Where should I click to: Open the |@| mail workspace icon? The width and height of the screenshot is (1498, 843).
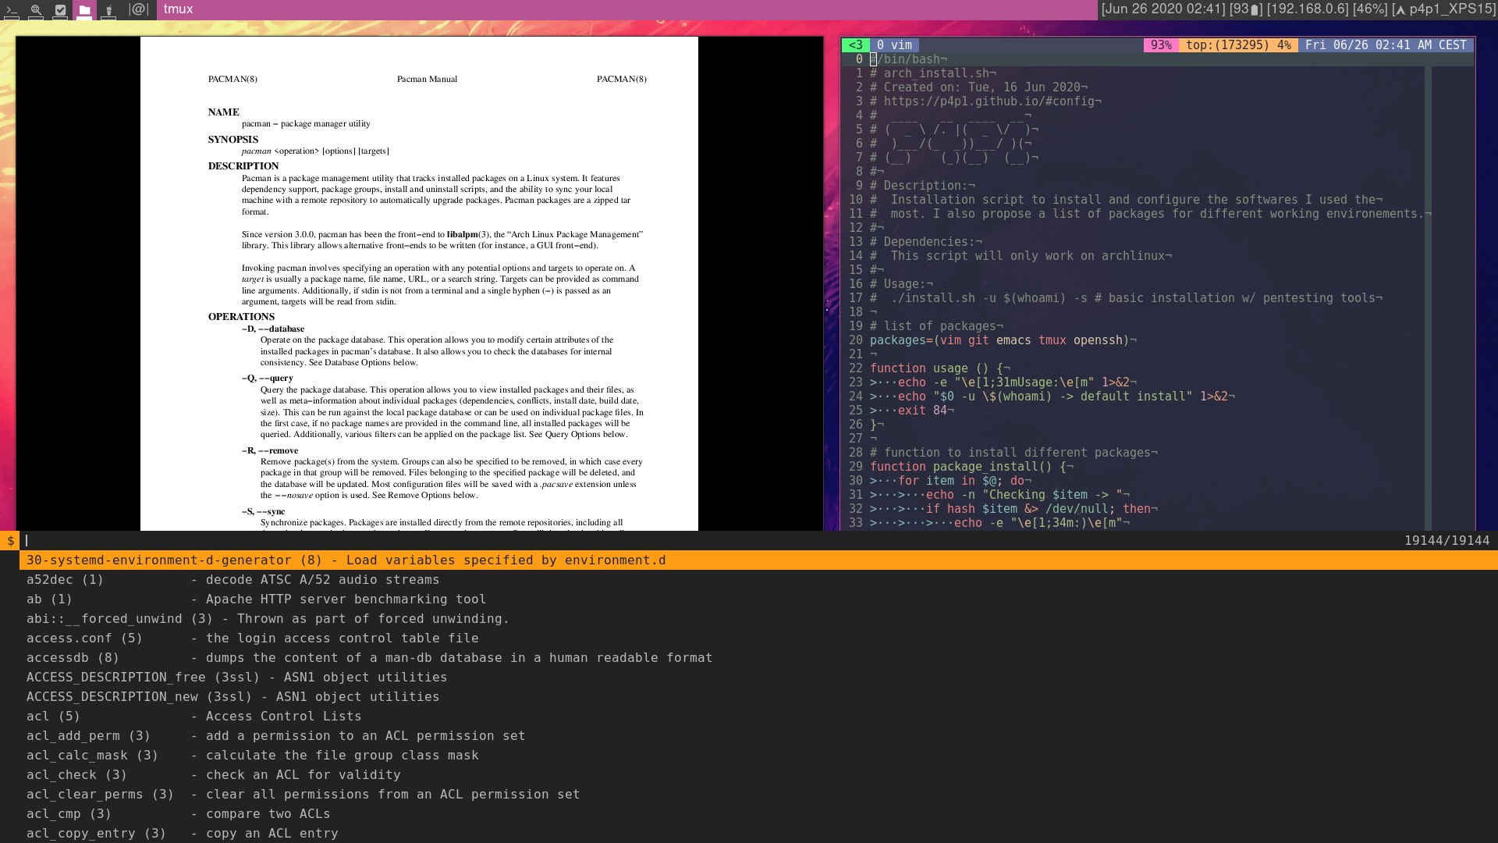tap(137, 9)
